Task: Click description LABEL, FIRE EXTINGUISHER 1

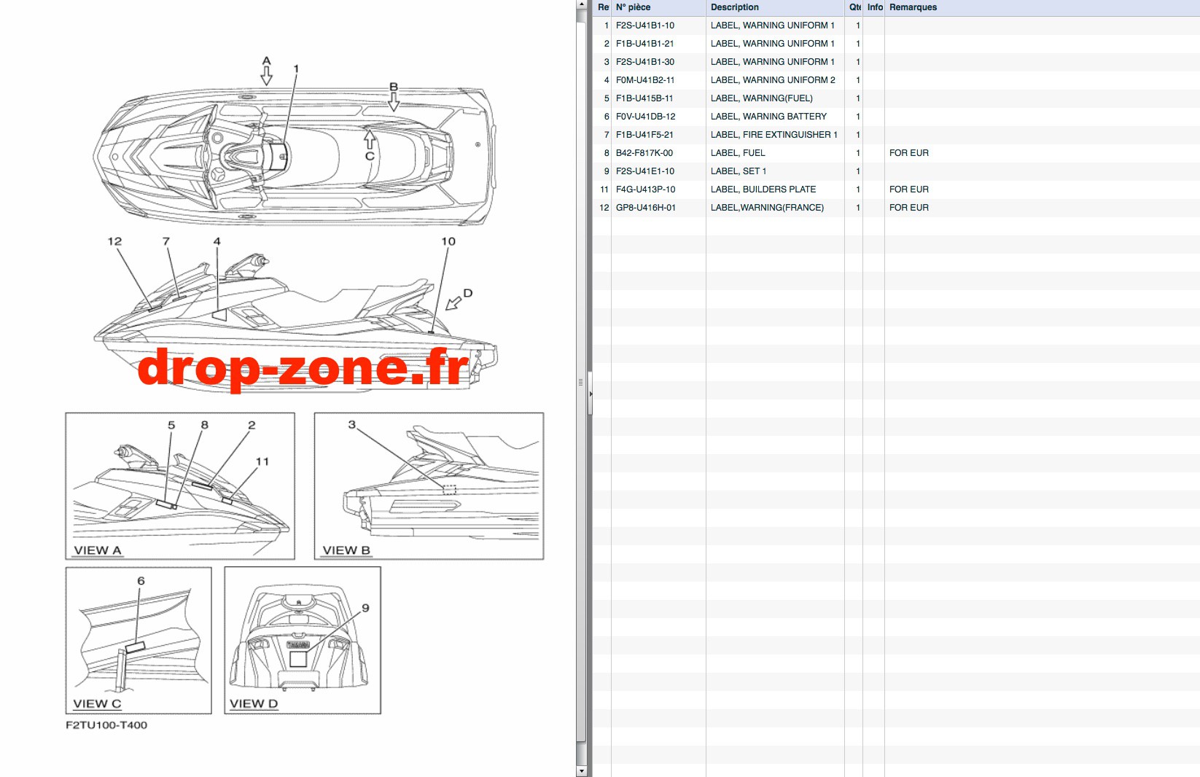Action: coord(774,135)
